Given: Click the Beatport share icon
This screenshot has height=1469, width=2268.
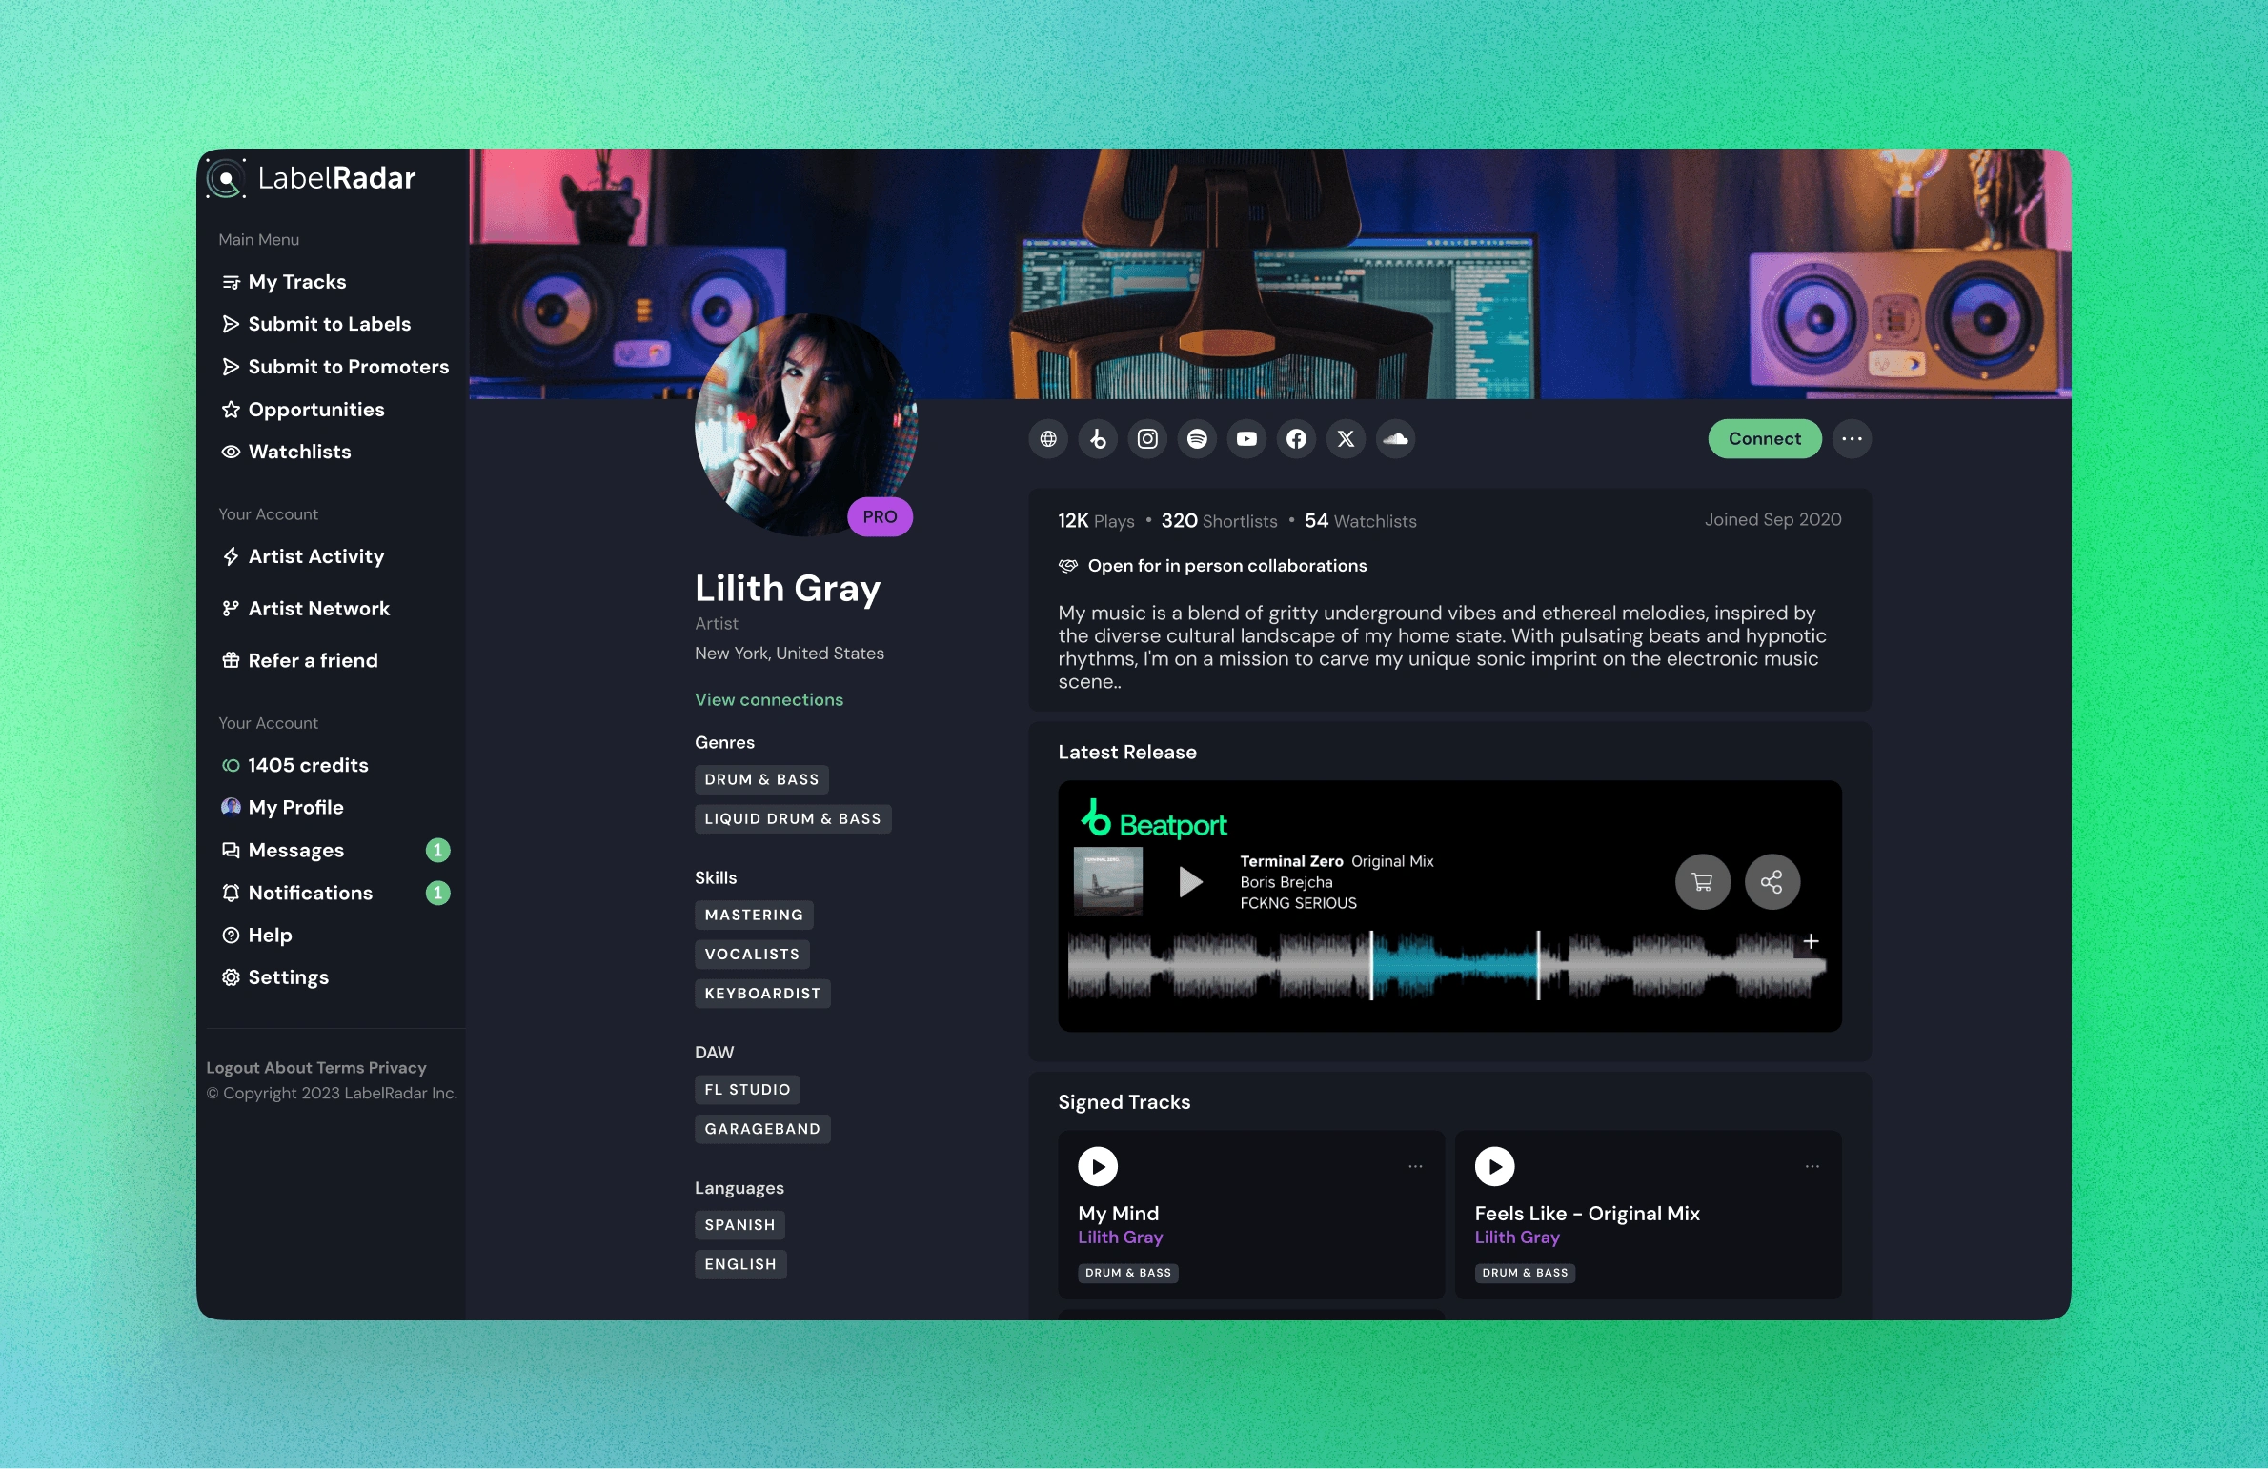Looking at the screenshot, I should point(1772,882).
